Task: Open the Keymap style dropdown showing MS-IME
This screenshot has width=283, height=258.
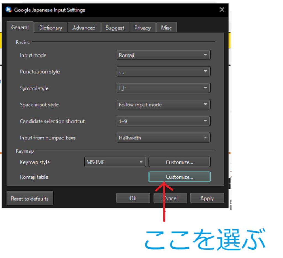Action: click(x=115, y=162)
